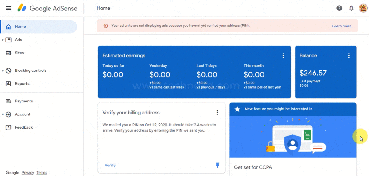Click the This month earnings value

[x=254, y=74]
